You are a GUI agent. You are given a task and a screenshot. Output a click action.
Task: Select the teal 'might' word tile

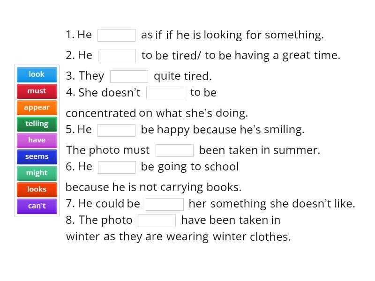tap(37, 173)
